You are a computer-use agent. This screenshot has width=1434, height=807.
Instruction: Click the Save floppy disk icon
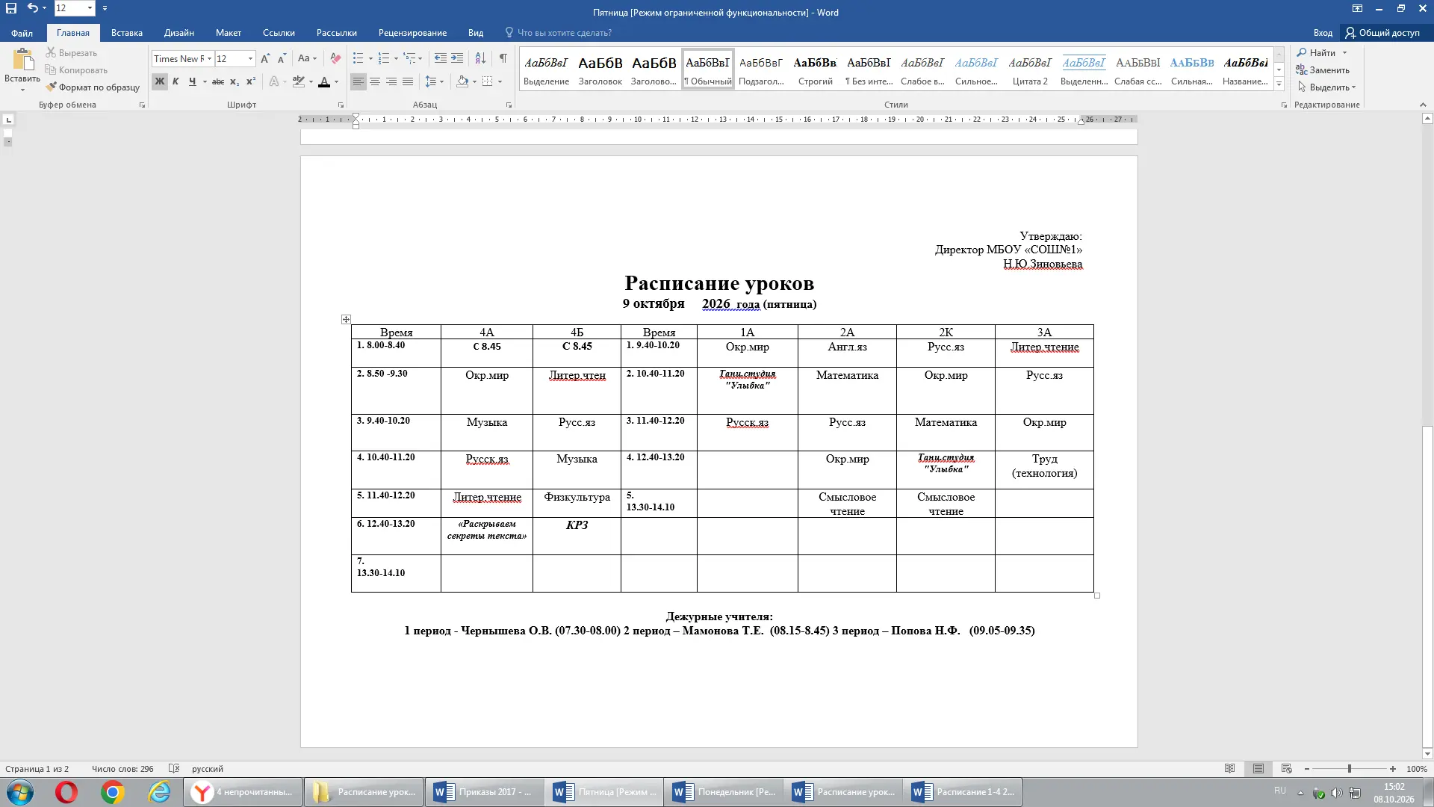(x=11, y=8)
